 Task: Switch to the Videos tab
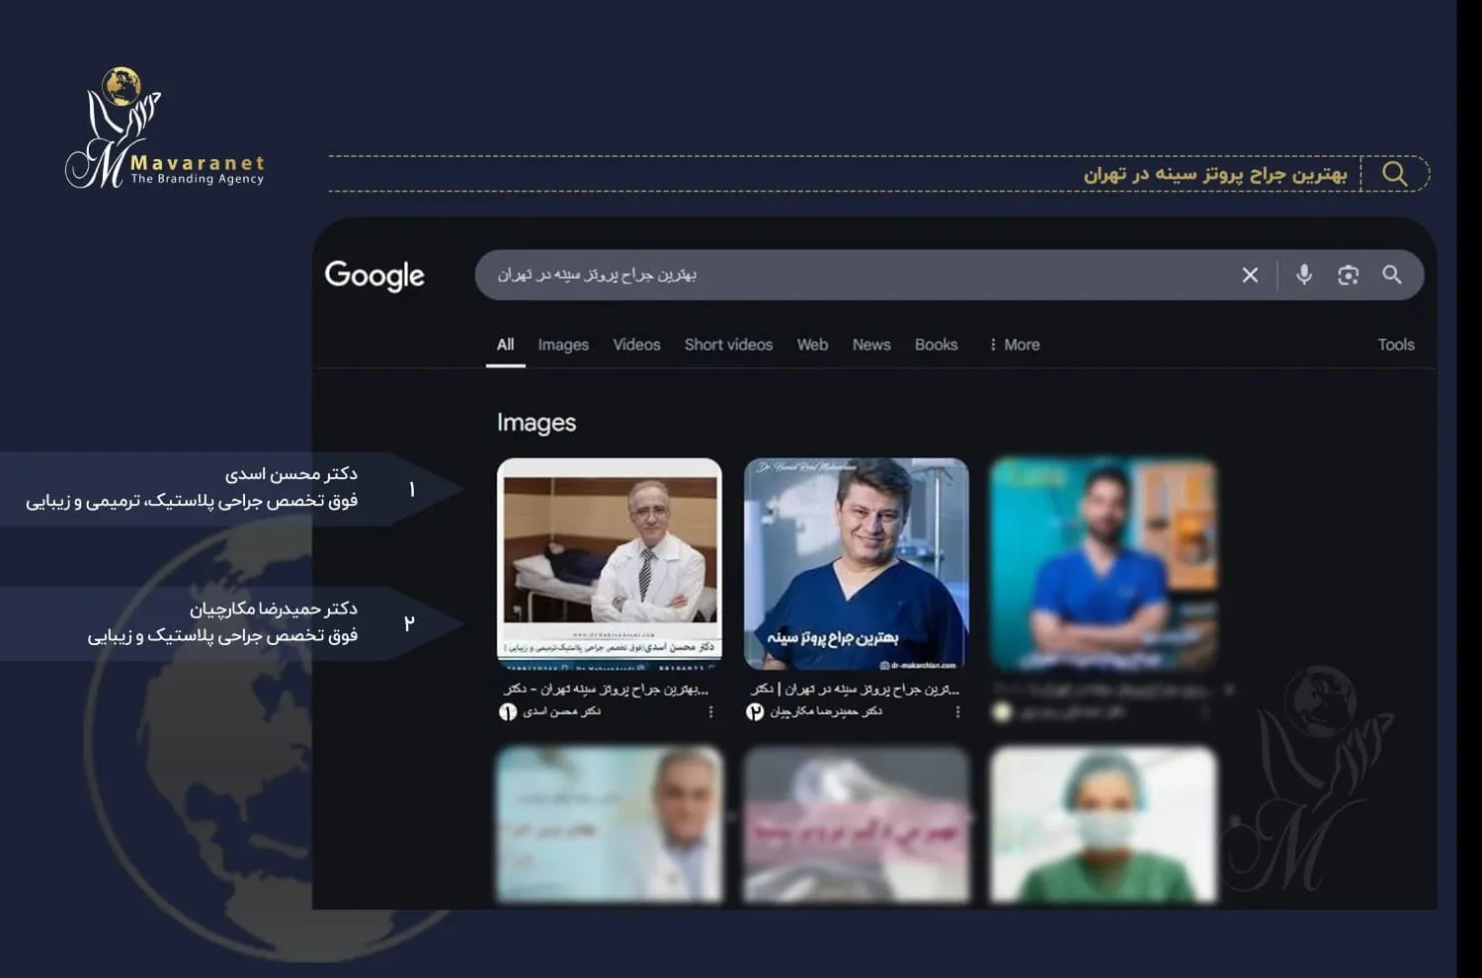click(636, 345)
